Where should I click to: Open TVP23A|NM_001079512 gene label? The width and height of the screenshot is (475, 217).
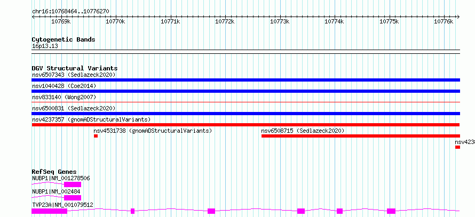(x=62, y=205)
